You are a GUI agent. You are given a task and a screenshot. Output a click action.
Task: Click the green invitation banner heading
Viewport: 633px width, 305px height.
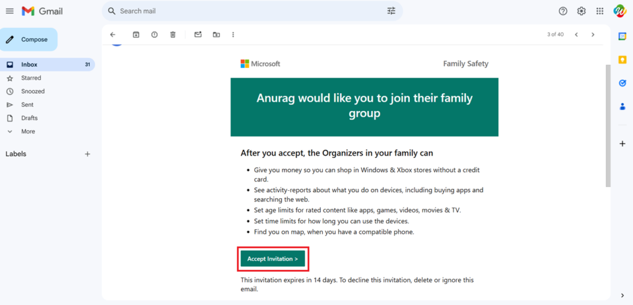364,106
